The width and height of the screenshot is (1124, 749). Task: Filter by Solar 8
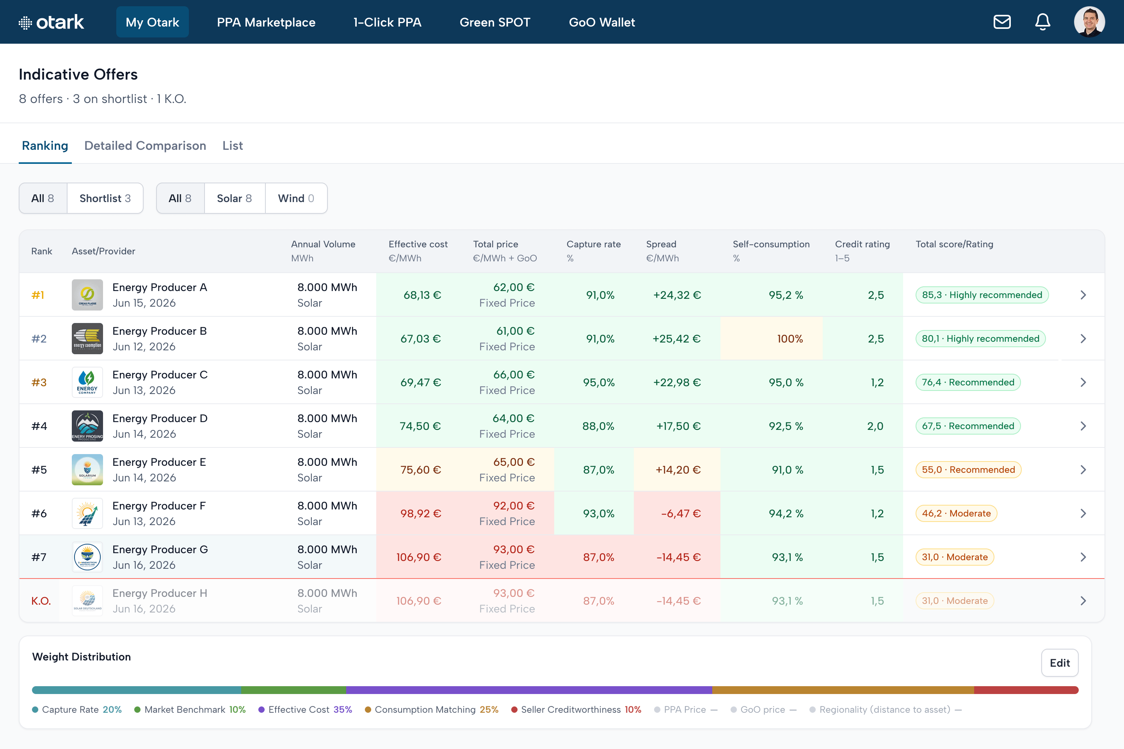pos(235,198)
